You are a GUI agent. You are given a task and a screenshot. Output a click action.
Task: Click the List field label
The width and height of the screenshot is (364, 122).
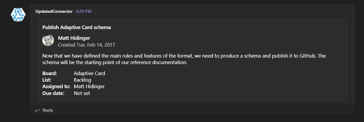[x=48, y=80]
